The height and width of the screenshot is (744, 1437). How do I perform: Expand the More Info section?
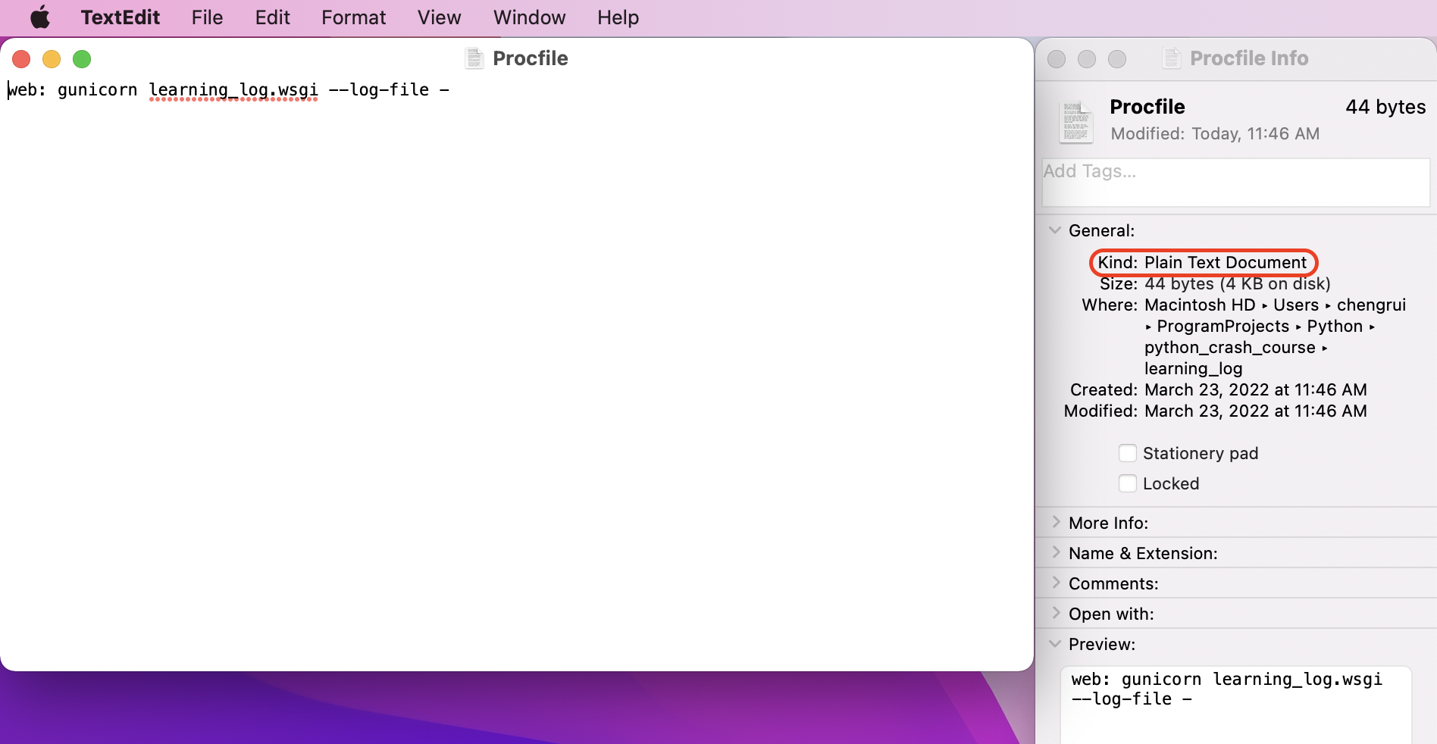(x=1055, y=523)
